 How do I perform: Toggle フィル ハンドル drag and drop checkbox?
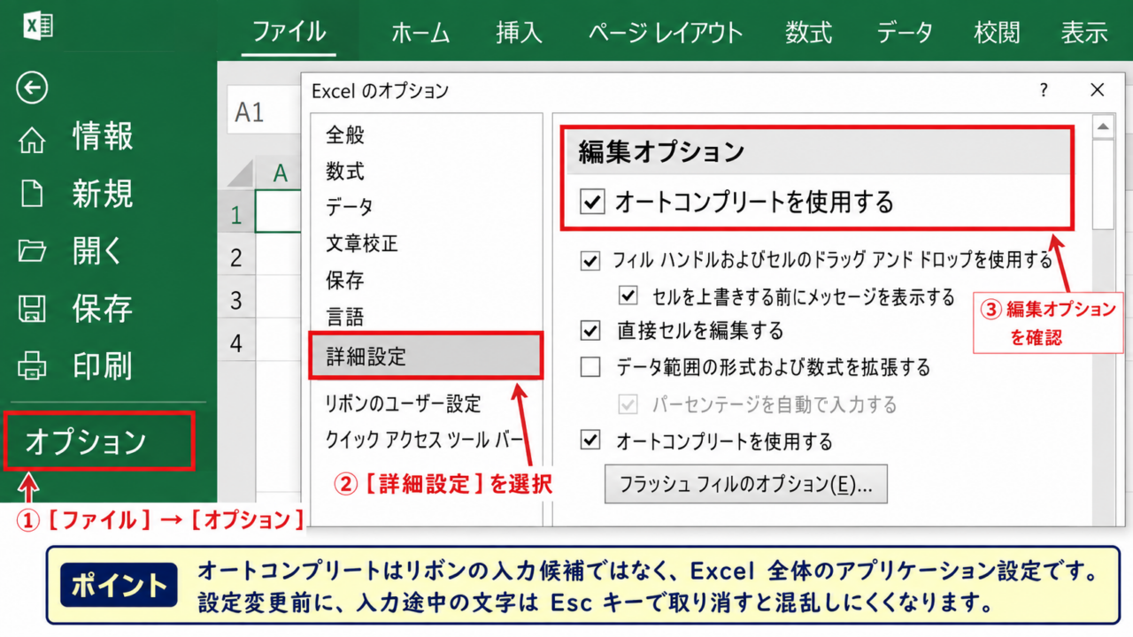[x=590, y=261]
